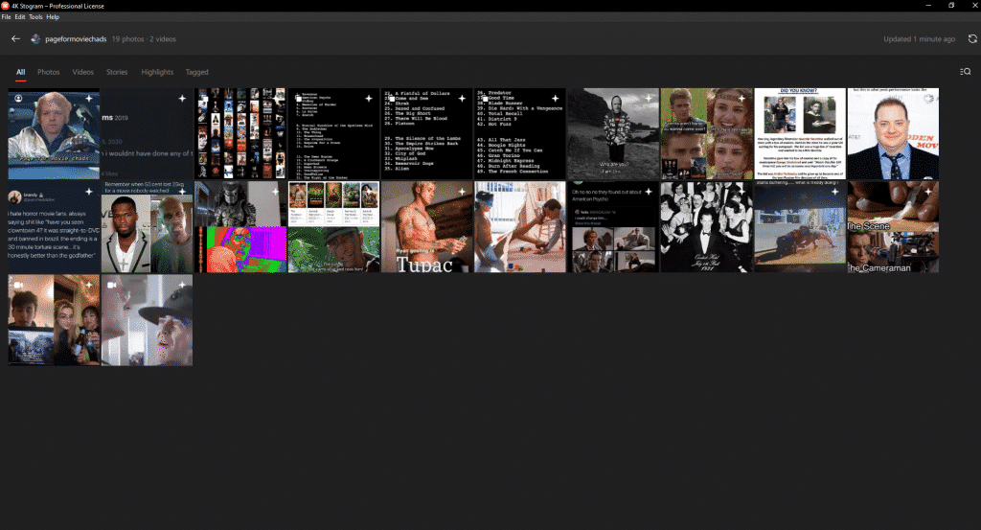This screenshot has width=981, height=530.
Task: Click star icon on Fistful of Dollars list thumbnail
Action: 462,99
